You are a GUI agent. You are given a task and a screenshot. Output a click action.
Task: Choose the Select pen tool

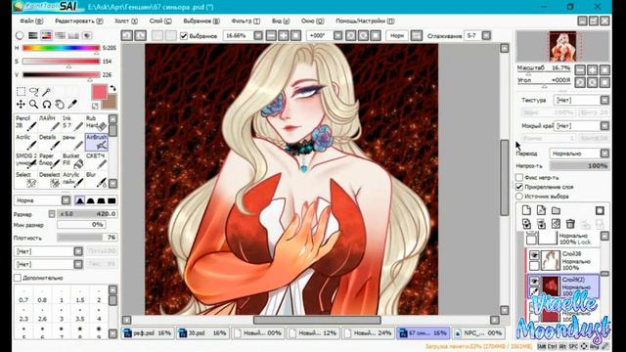coord(26,180)
